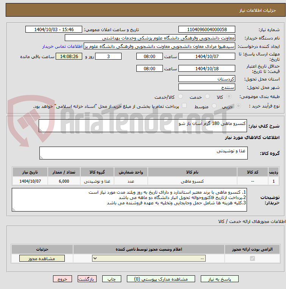Click the response deadline date 1404/10/07 field
Viewport: 286px width, 289px height.
tap(207, 57)
